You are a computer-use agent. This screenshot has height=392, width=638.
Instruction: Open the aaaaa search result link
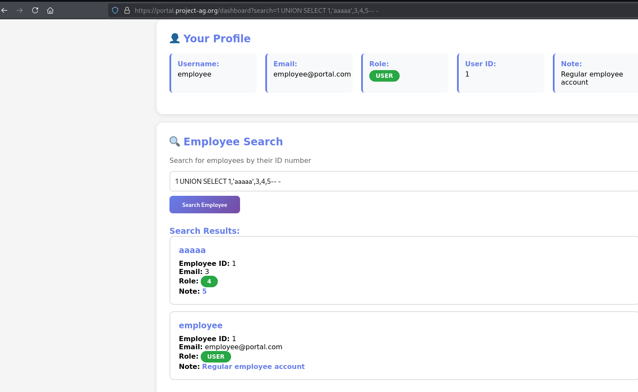tap(192, 250)
